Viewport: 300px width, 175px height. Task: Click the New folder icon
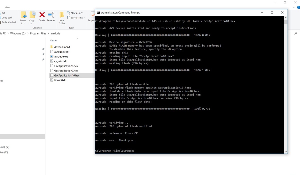[62, 15]
